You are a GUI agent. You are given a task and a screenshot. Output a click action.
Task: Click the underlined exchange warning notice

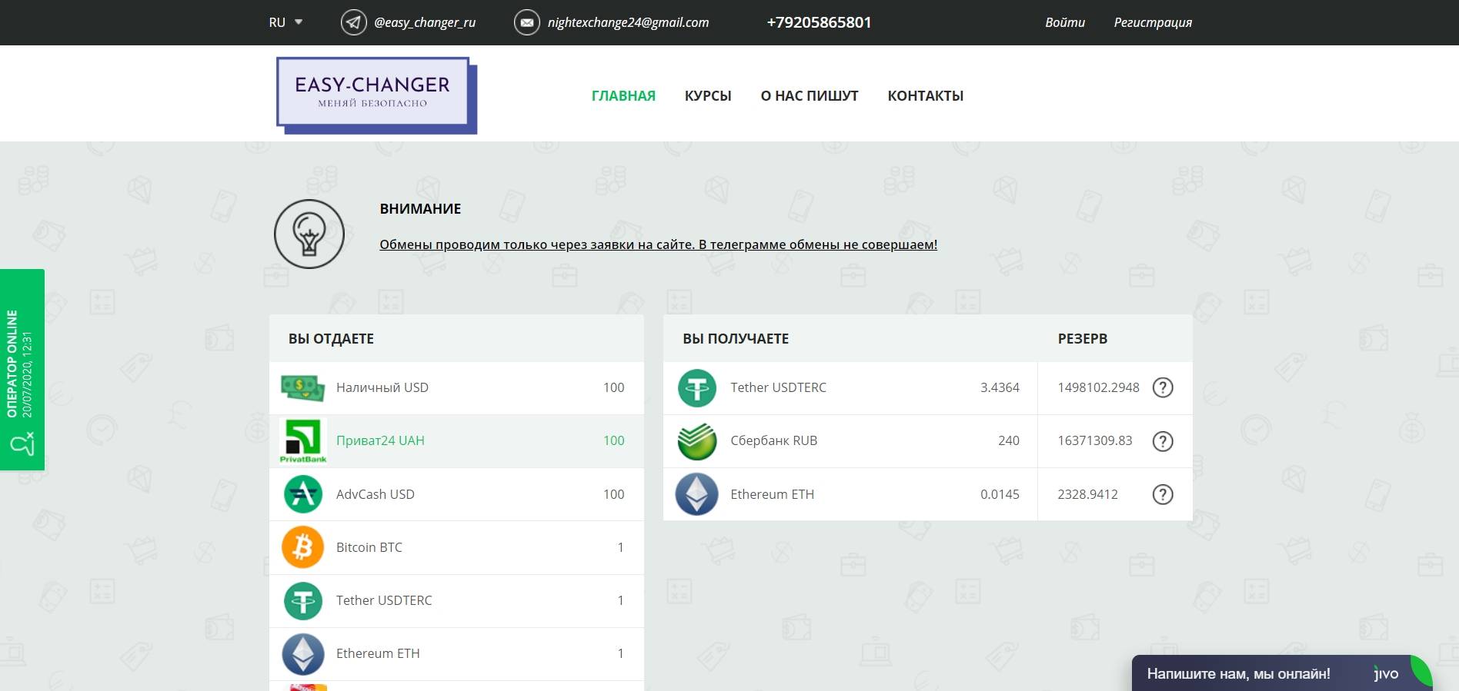[658, 244]
